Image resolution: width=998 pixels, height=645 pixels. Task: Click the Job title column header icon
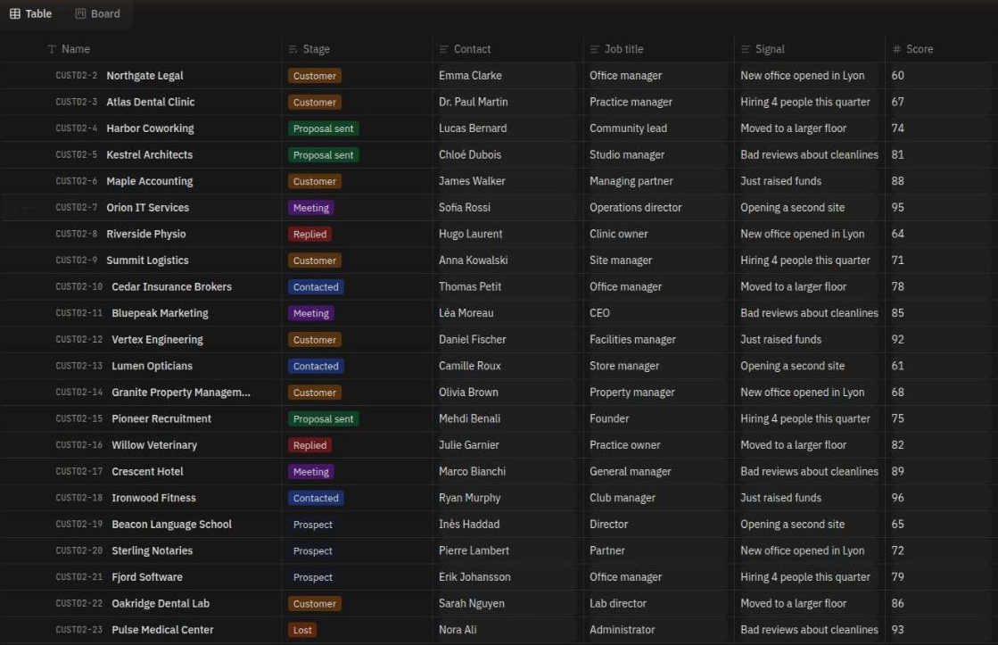595,49
